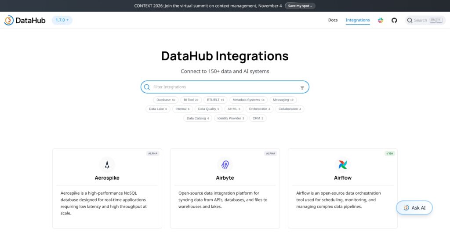Select the Identity Provider filter chip
Image resolution: width=450 pixels, height=232 pixels.
231,118
